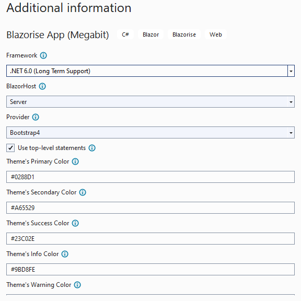Screen dimensions: 301x301
Task: Click the Blazor tag
Action: click(x=150, y=34)
